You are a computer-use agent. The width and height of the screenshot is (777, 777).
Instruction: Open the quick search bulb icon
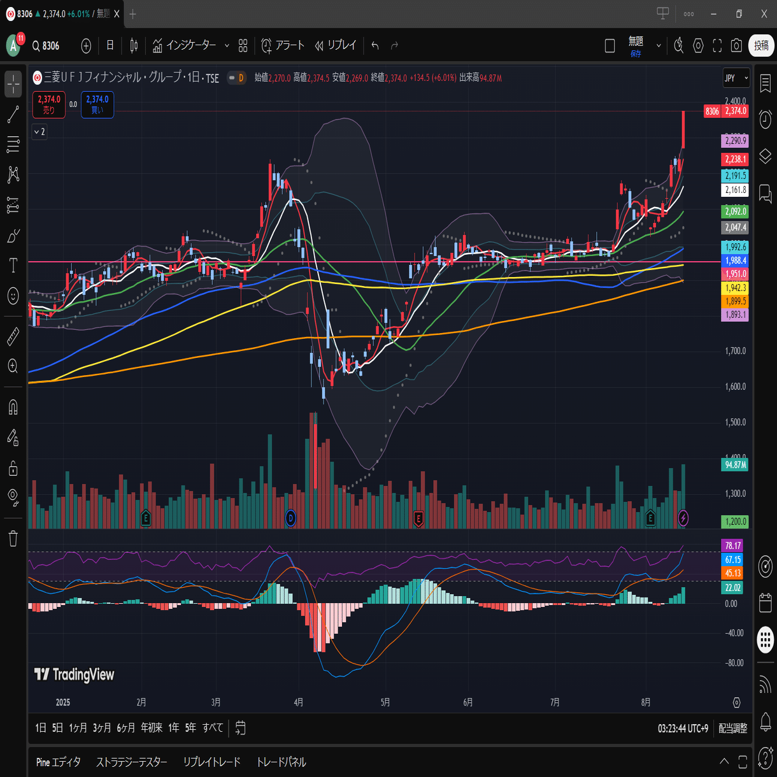pos(679,45)
